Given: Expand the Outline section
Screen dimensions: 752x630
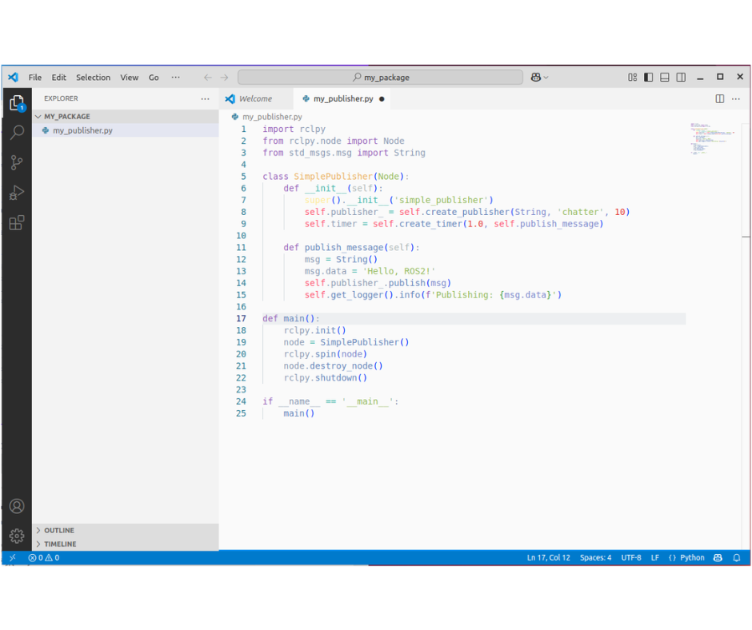Looking at the screenshot, I should coord(59,530).
